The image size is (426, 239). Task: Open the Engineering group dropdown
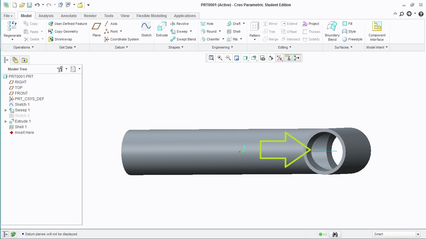point(223,47)
